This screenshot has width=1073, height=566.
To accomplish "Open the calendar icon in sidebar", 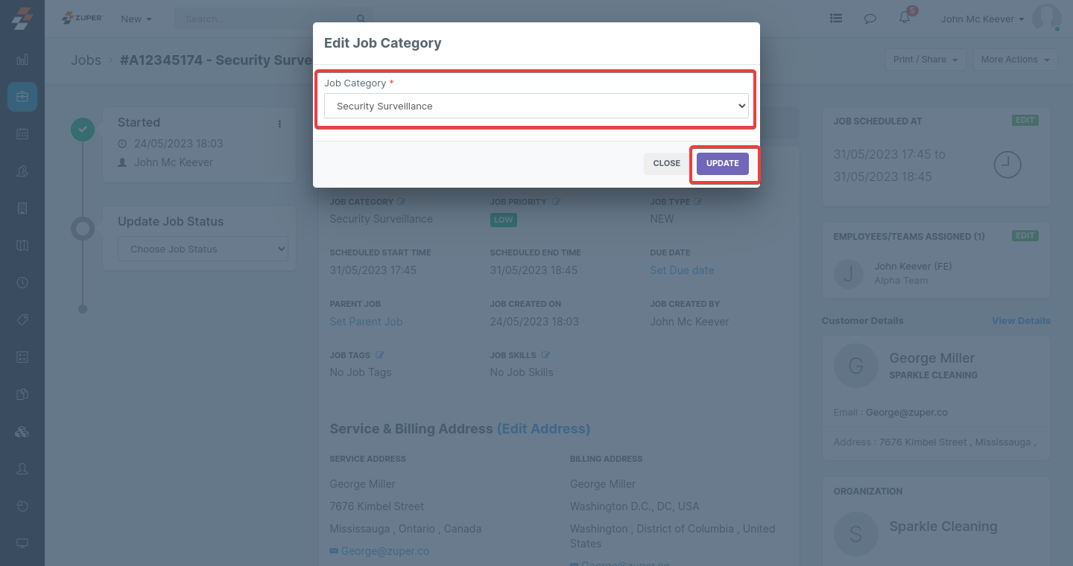I will coord(22,134).
